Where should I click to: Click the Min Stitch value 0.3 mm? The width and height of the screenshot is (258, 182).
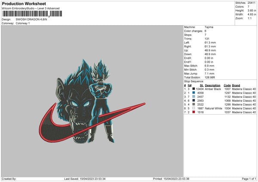tap(209, 70)
